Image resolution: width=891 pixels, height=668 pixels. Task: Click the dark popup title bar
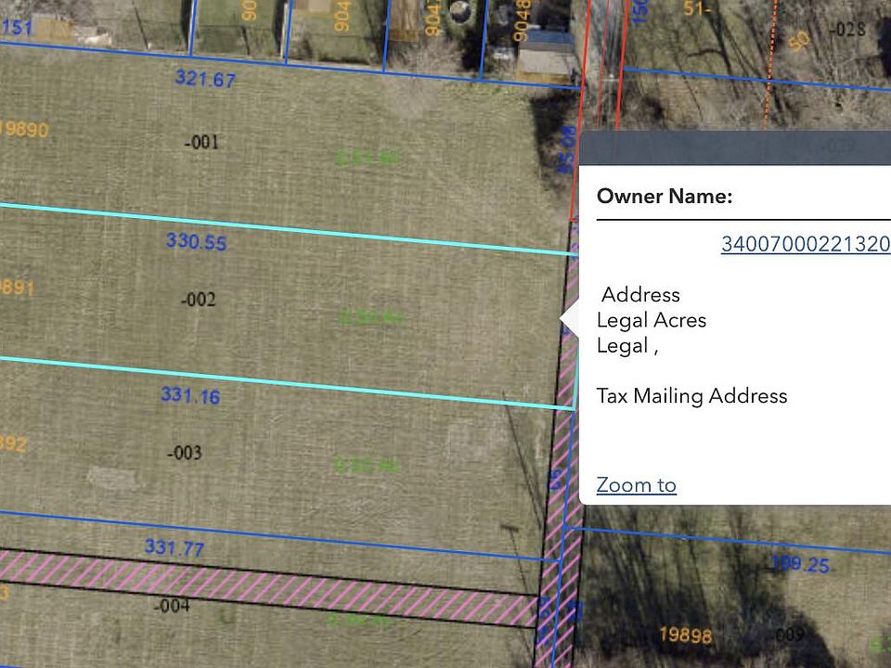tap(735, 148)
